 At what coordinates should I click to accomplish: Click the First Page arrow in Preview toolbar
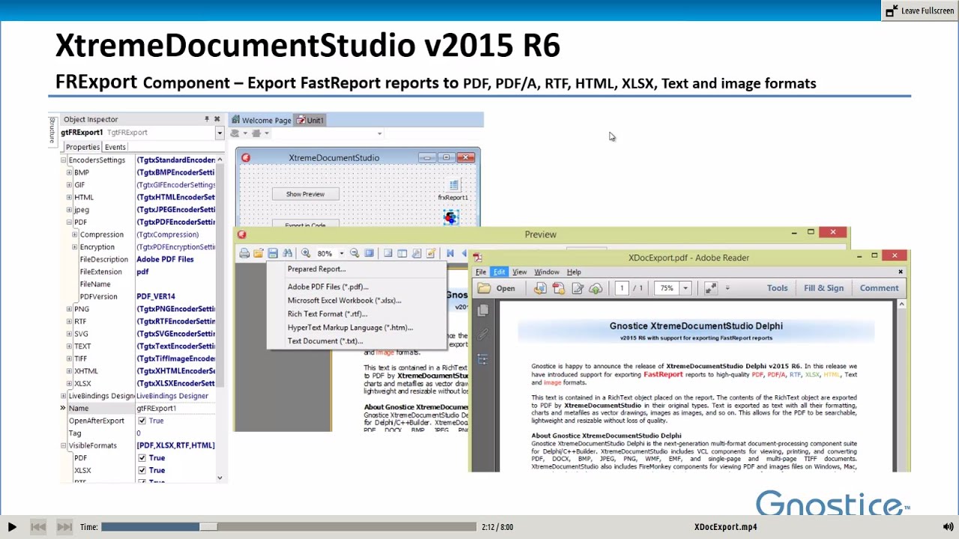450,254
